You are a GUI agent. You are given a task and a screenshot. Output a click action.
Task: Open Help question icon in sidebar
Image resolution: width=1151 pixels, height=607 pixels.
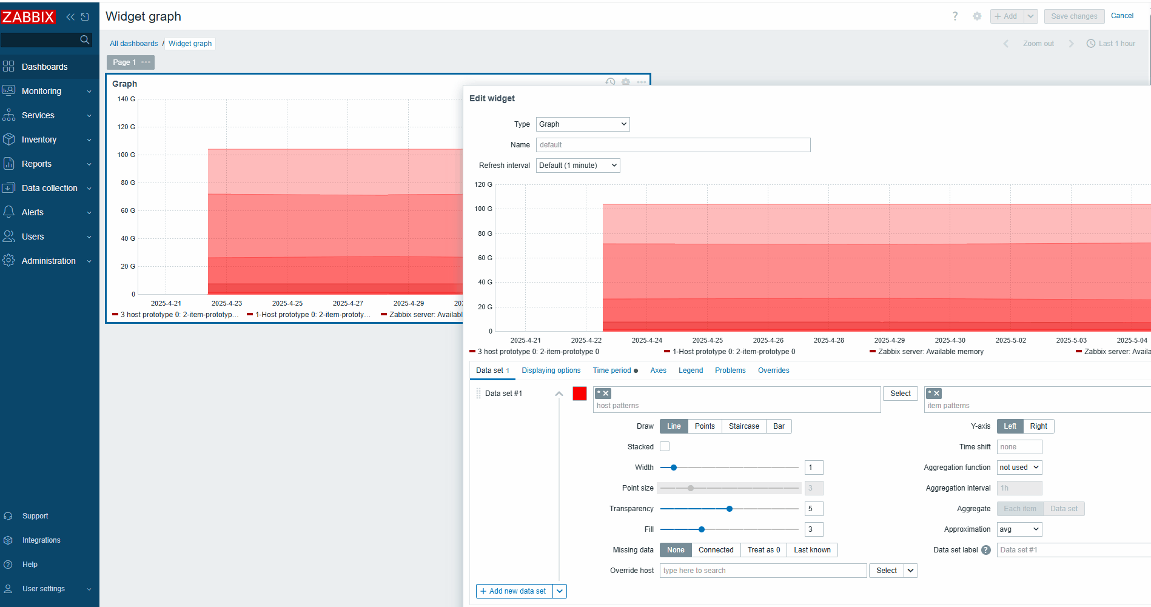(8, 565)
